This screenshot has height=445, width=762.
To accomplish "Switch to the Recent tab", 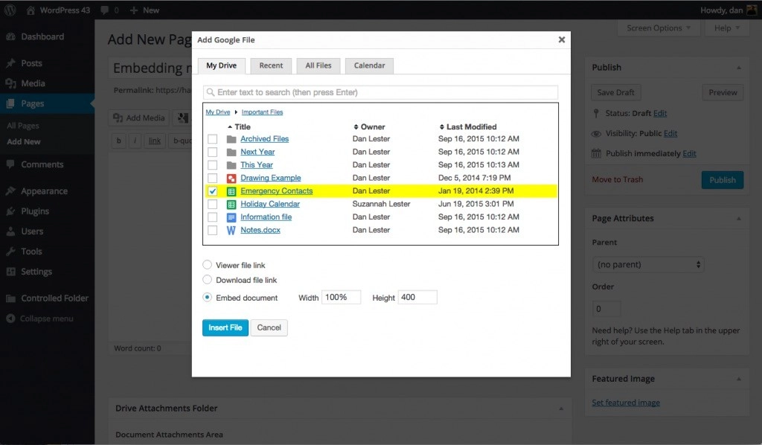I will 271,65.
